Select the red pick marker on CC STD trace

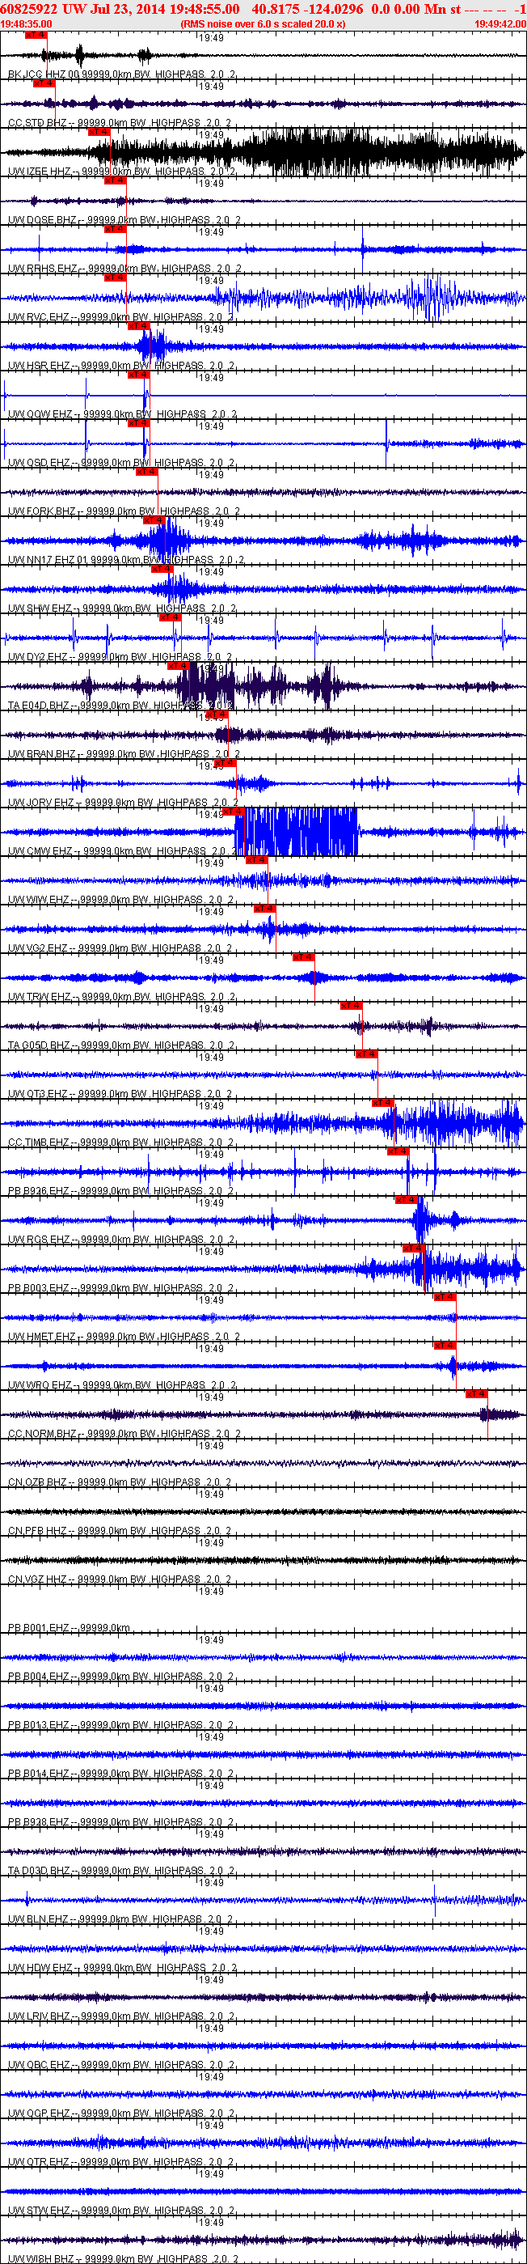click(x=44, y=83)
